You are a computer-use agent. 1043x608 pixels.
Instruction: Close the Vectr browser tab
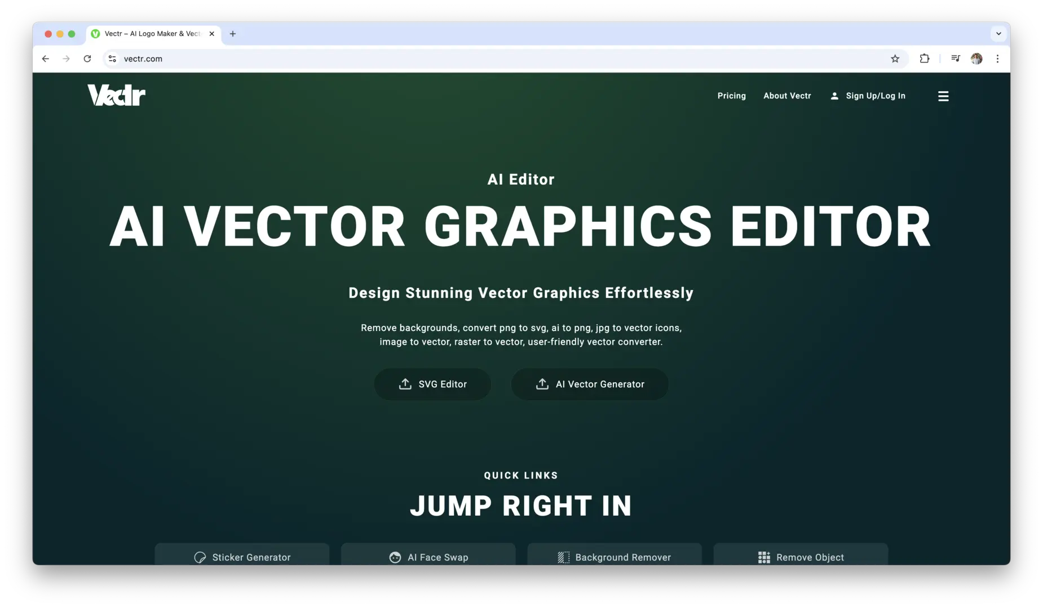[x=212, y=34]
